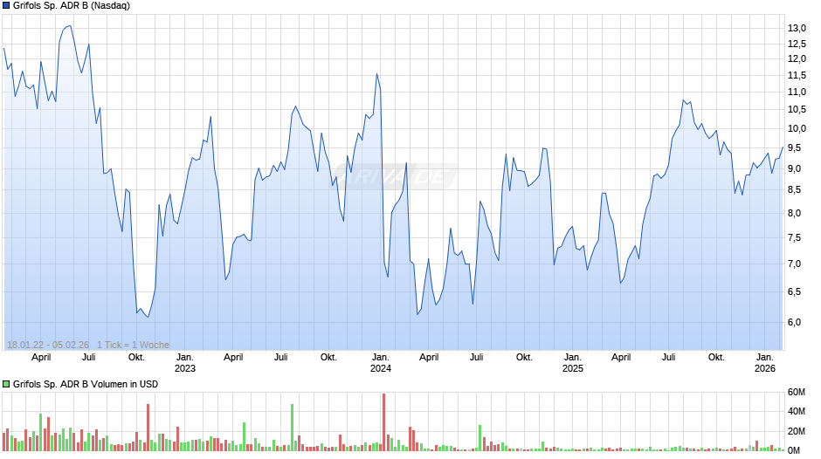Click the '12,5' price axis label
This screenshot has width=821, height=459.
pyautogui.click(x=797, y=44)
